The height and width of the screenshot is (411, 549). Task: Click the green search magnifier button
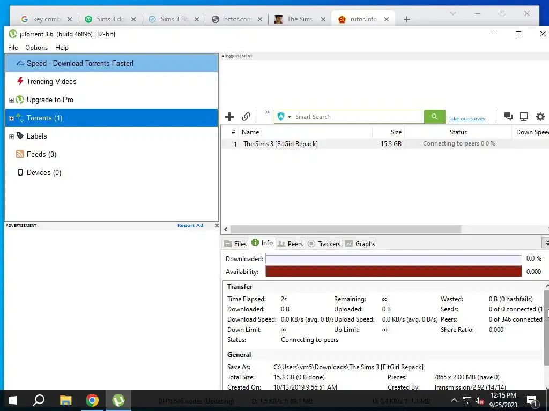[x=434, y=117]
